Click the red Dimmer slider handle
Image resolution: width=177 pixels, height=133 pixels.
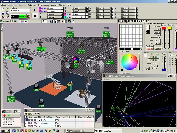tap(164, 28)
